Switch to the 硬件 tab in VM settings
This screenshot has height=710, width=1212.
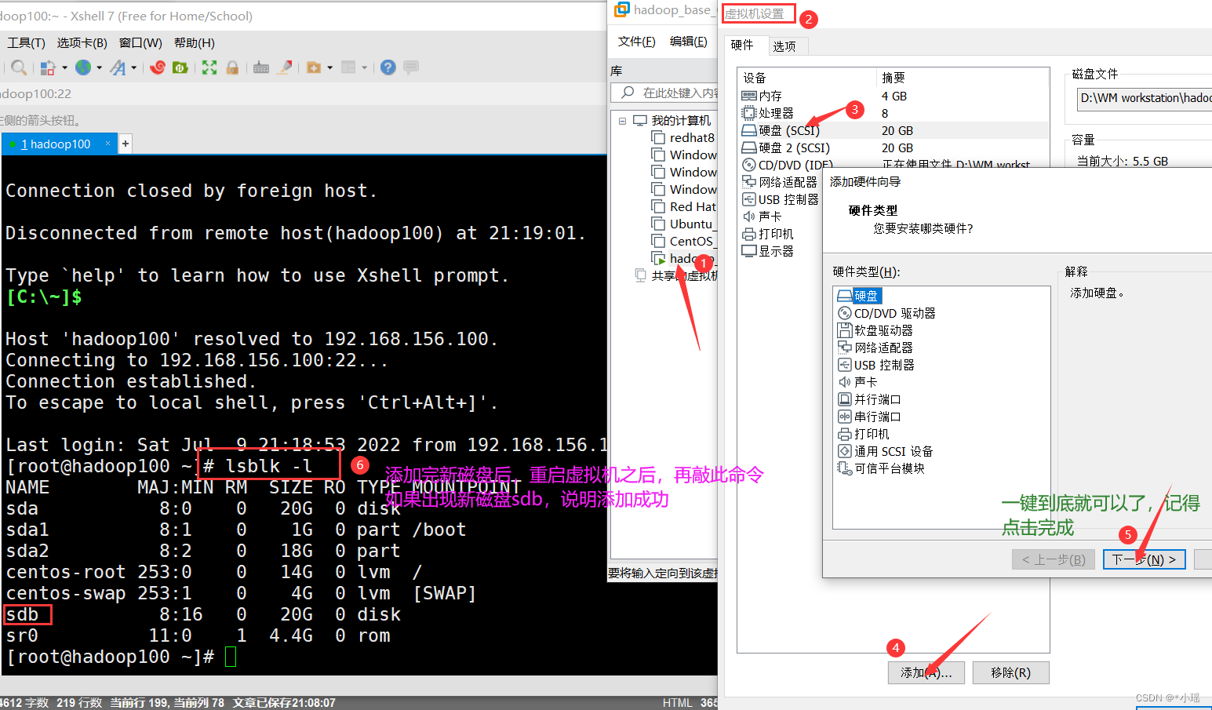pos(742,46)
